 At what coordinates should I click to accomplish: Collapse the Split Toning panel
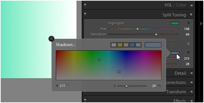tap(191, 15)
